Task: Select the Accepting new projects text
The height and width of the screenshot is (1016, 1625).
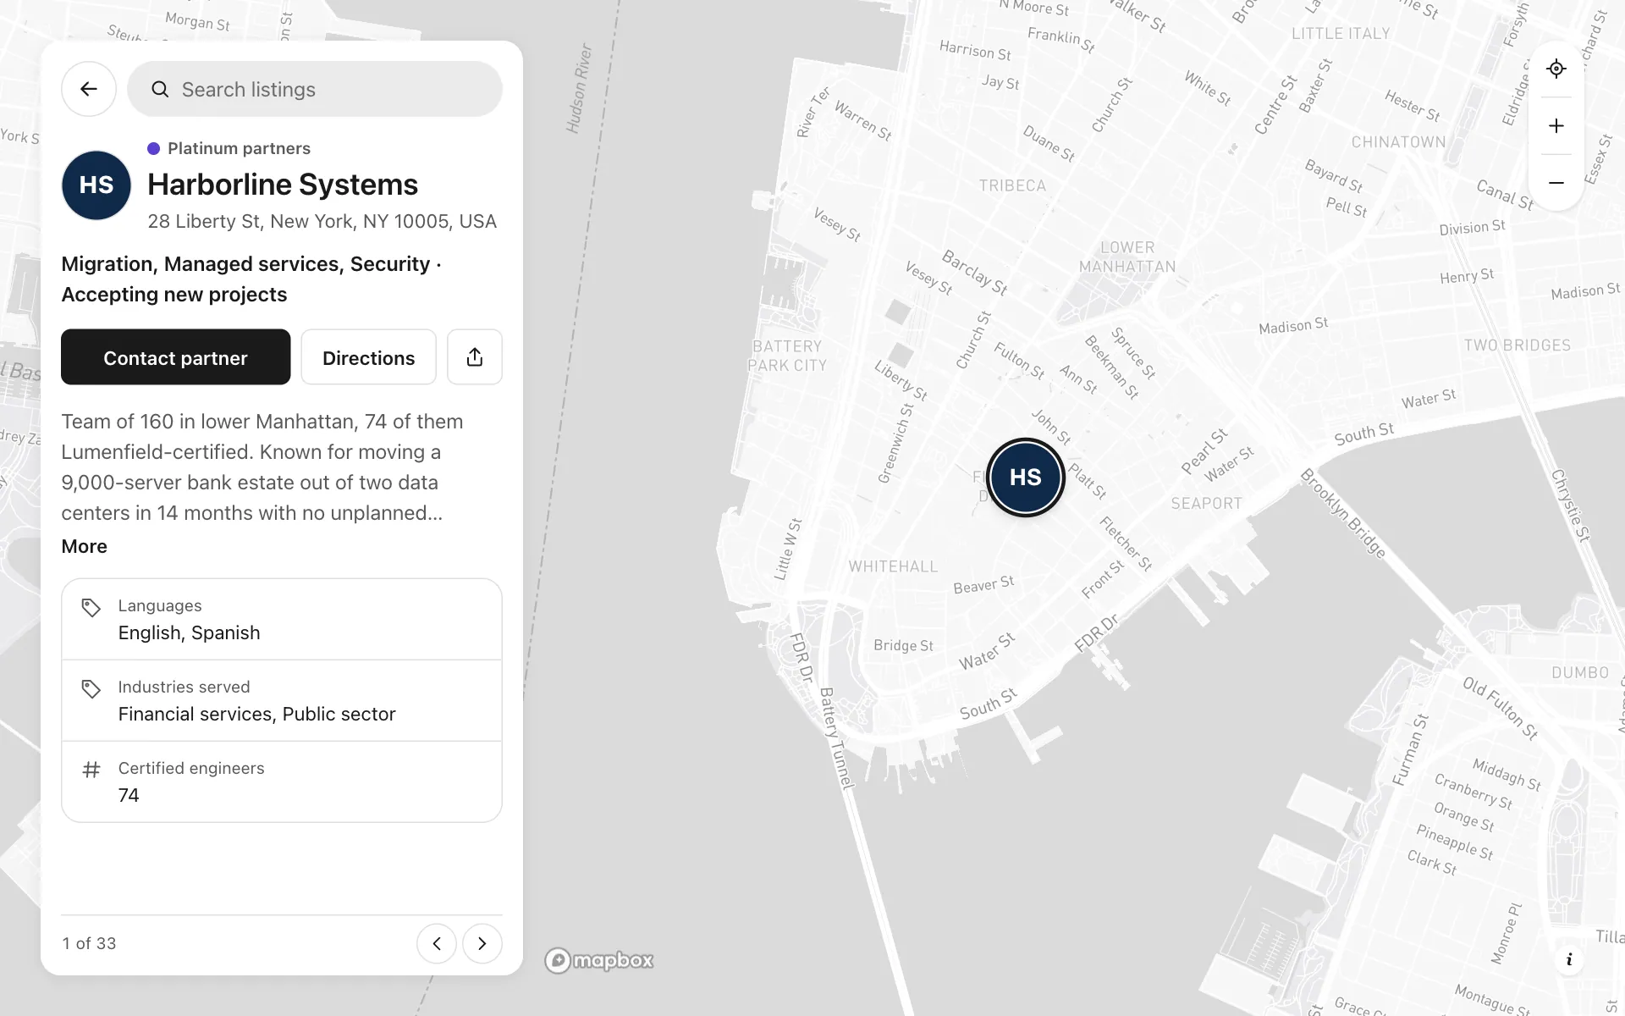Action: [174, 295]
